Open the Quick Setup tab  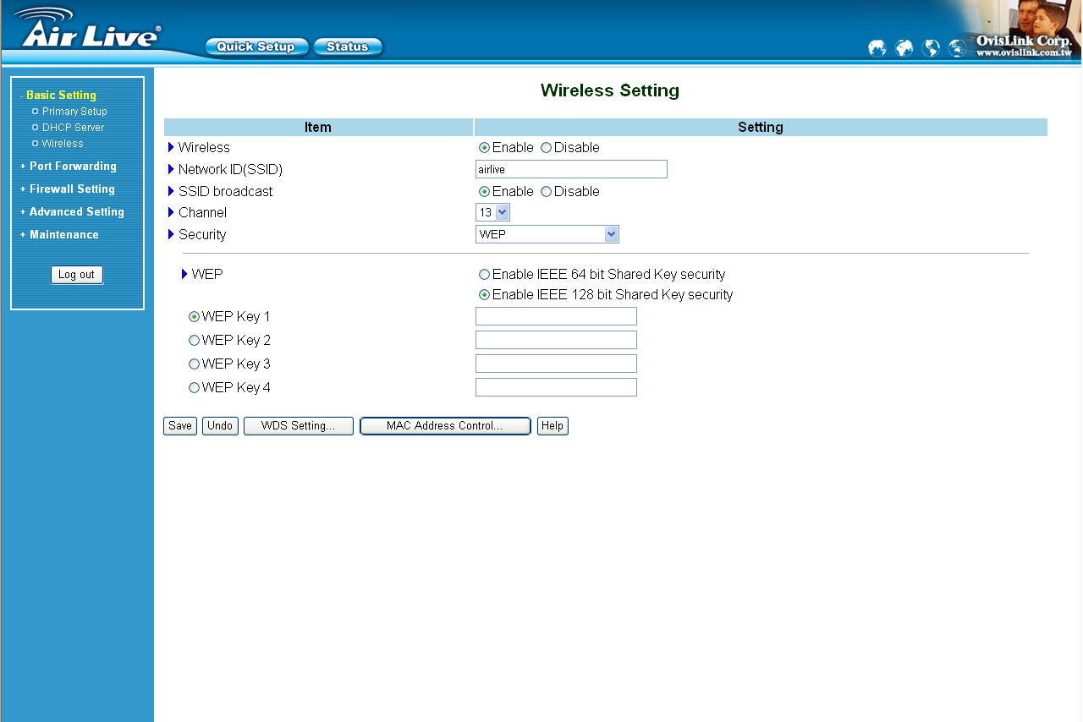coord(256,47)
